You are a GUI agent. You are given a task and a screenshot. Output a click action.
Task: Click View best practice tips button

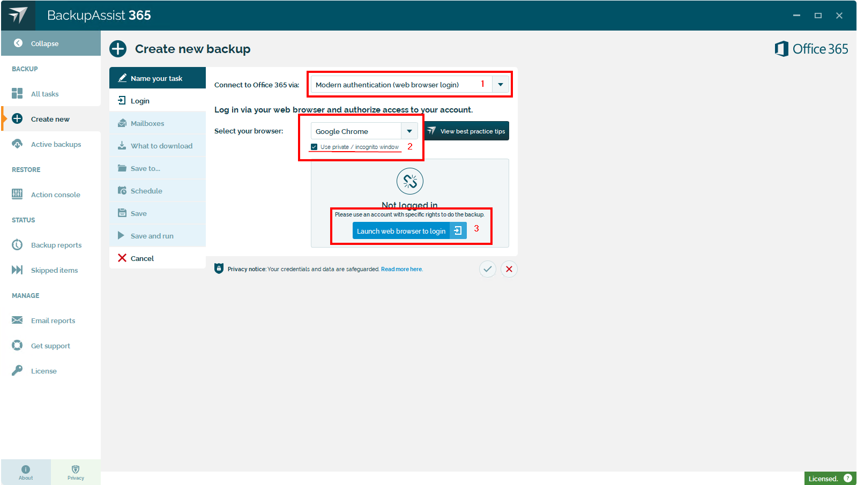click(x=467, y=131)
